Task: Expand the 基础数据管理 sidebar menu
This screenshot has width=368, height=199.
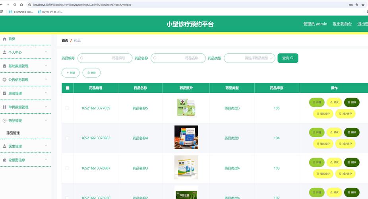Action: [46, 66]
